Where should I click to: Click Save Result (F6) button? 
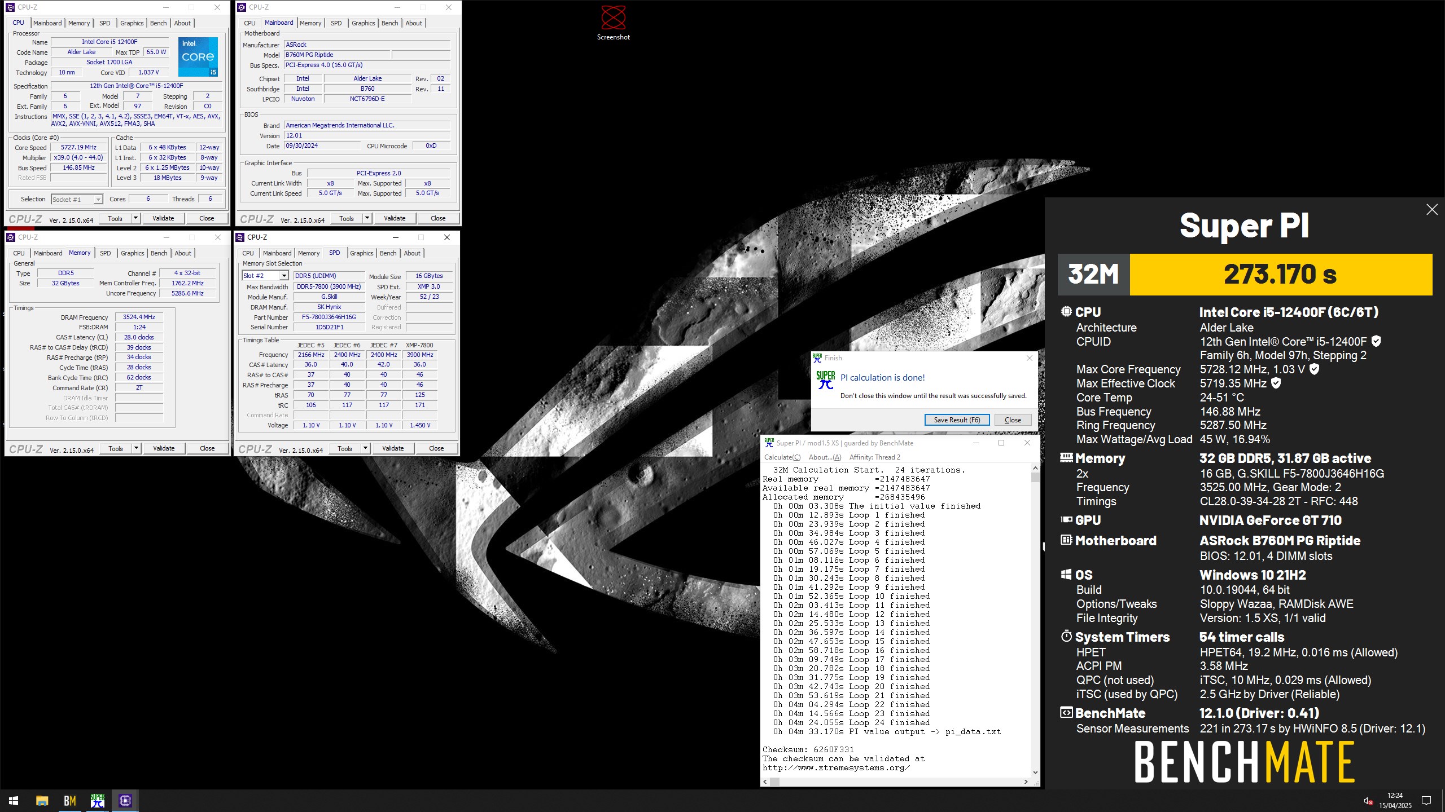[957, 420]
